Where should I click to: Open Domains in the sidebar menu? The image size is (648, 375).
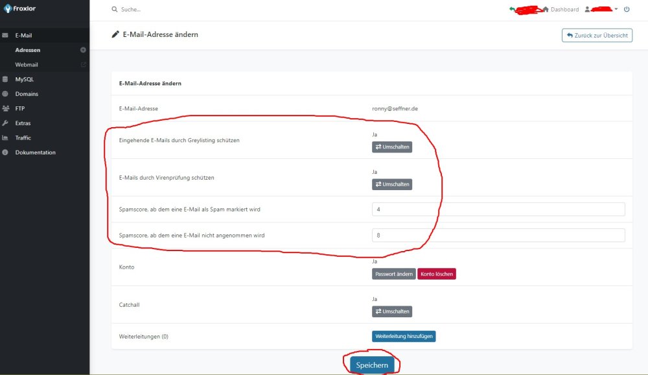coord(27,94)
